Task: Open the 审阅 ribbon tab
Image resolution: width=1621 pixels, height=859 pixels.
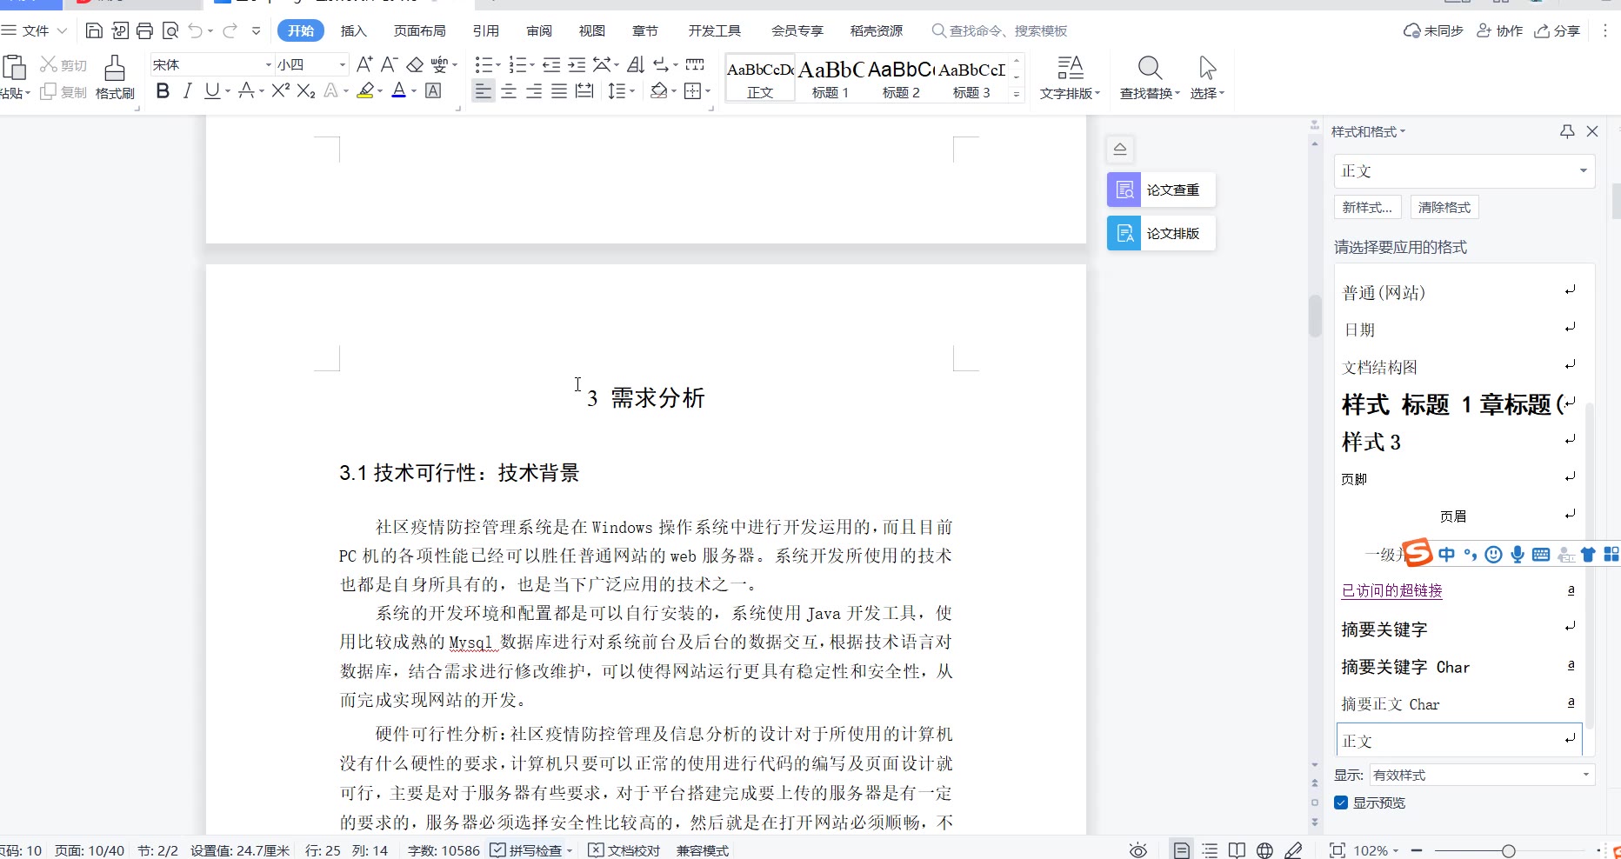Action: (539, 30)
